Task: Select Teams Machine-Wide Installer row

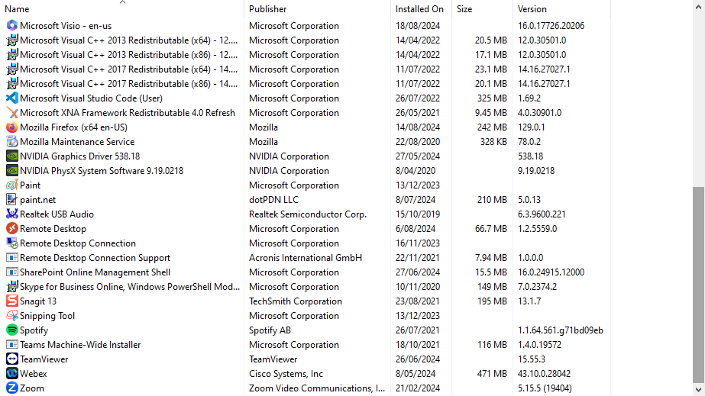Action: [x=80, y=345]
